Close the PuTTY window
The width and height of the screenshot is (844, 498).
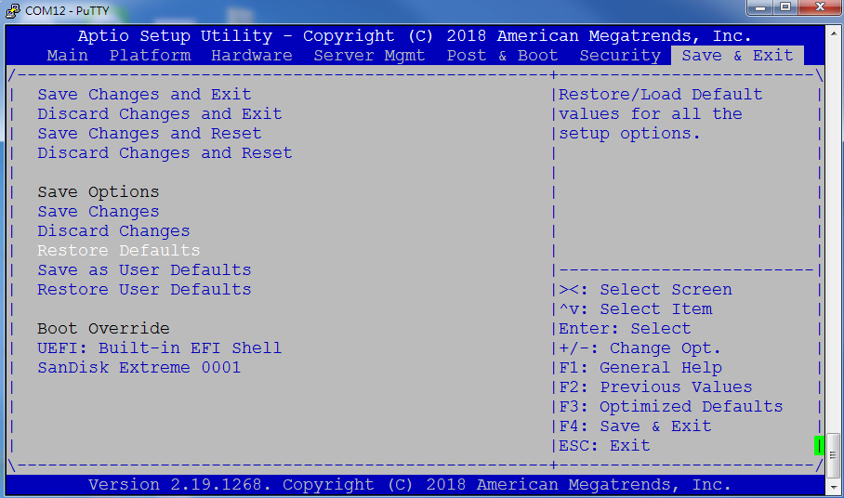820,7
